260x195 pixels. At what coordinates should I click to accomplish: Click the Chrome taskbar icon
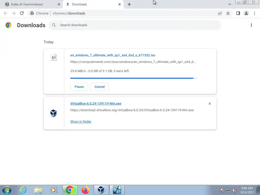click(70, 190)
